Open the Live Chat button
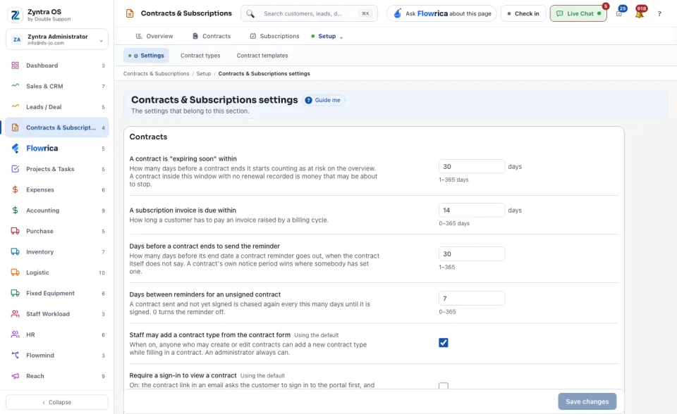 click(x=578, y=14)
